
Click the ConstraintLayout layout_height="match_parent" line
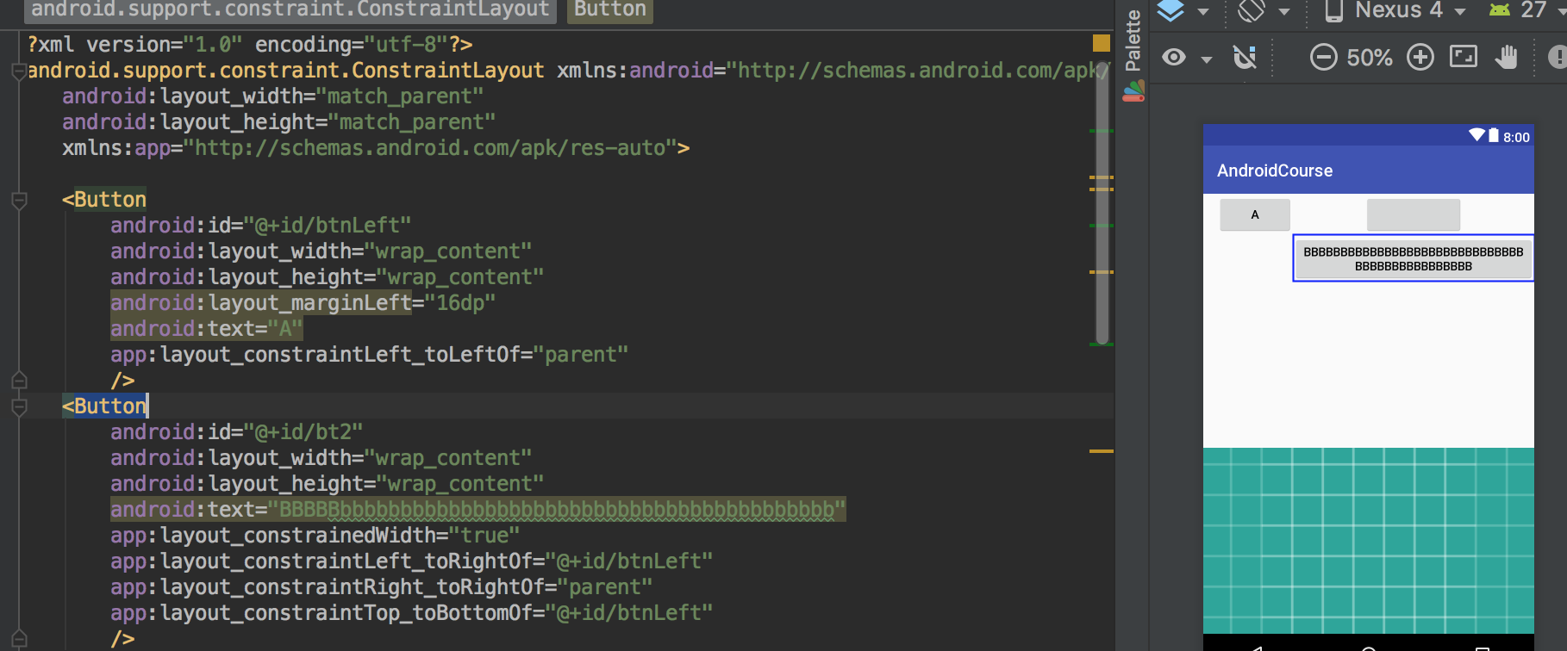click(278, 122)
